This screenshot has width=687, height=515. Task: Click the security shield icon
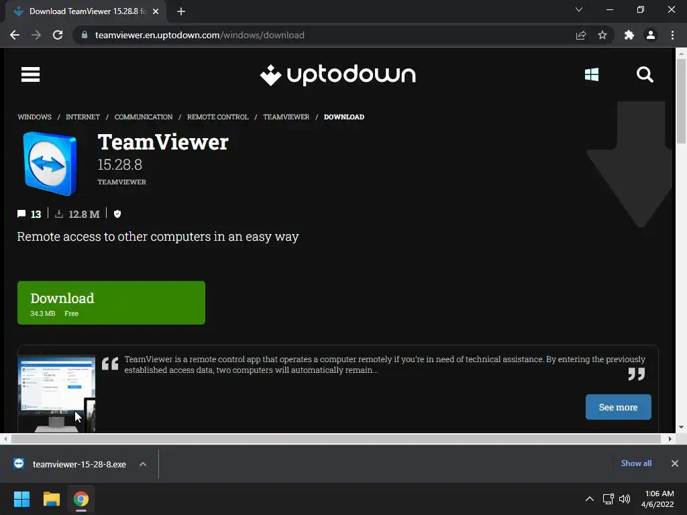117,214
